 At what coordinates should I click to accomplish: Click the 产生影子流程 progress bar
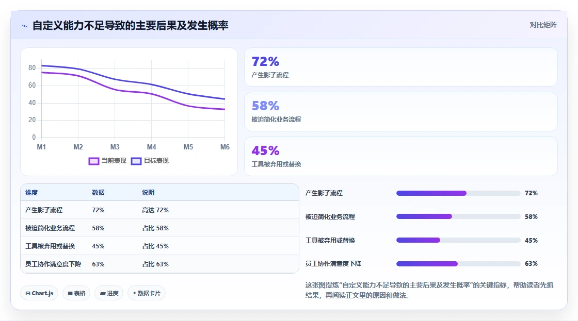coord(458,193)
